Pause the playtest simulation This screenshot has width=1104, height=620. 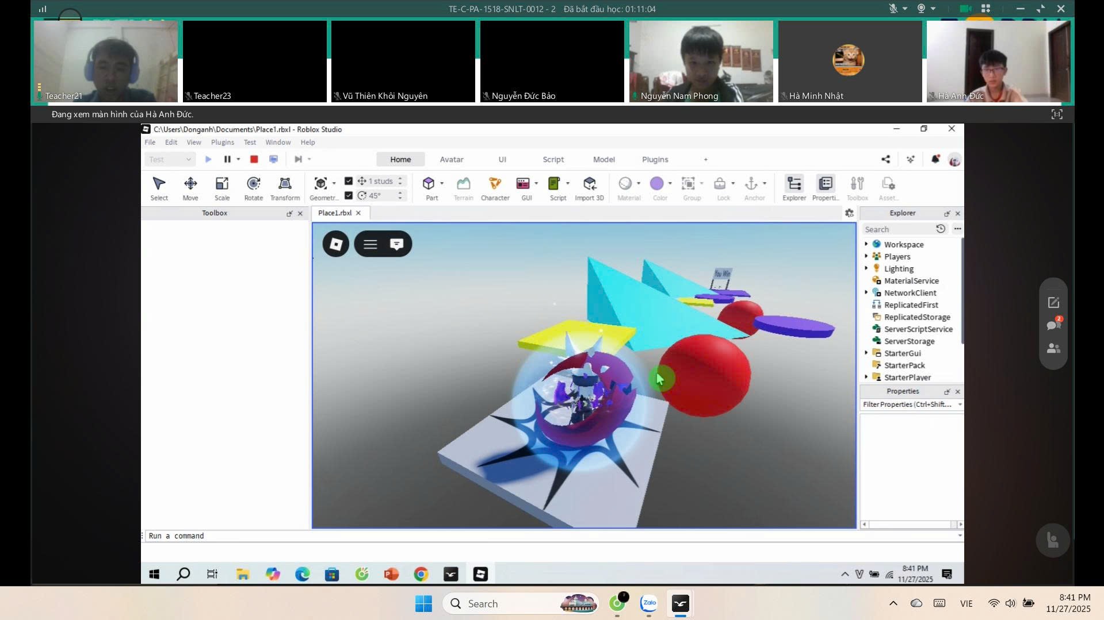(x=227, y=159)
